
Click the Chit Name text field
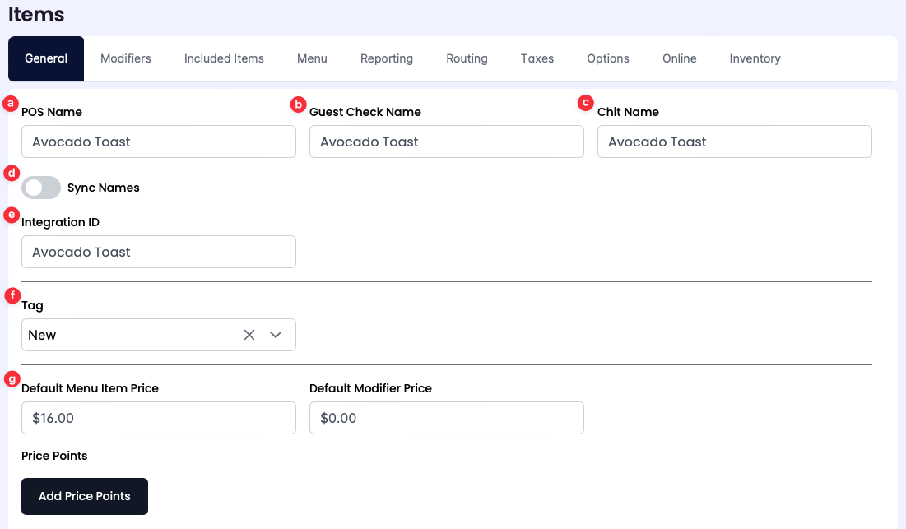(735, 142)
